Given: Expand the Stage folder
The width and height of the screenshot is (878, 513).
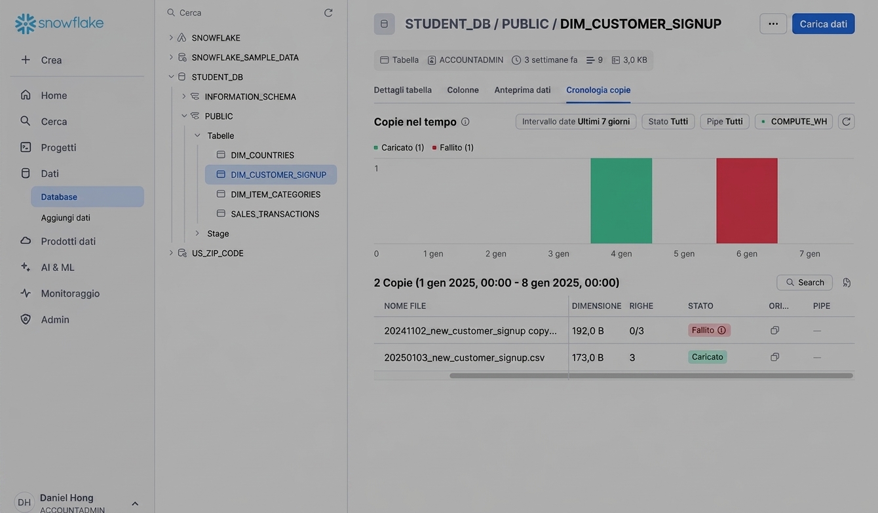Looking at the screenshot, I should tap(197, 233).
